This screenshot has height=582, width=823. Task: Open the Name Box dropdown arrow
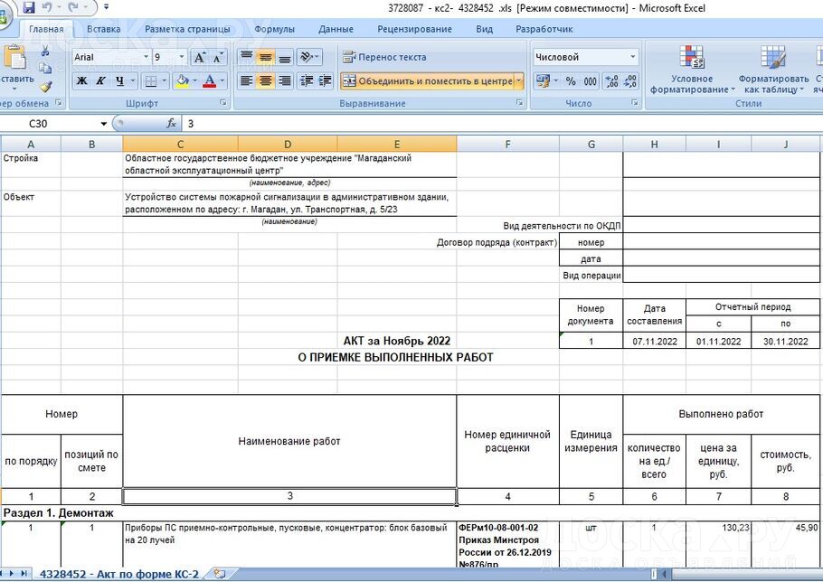coord(104,124)
